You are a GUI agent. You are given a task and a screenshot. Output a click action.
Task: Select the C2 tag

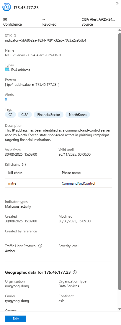(10, 115)
